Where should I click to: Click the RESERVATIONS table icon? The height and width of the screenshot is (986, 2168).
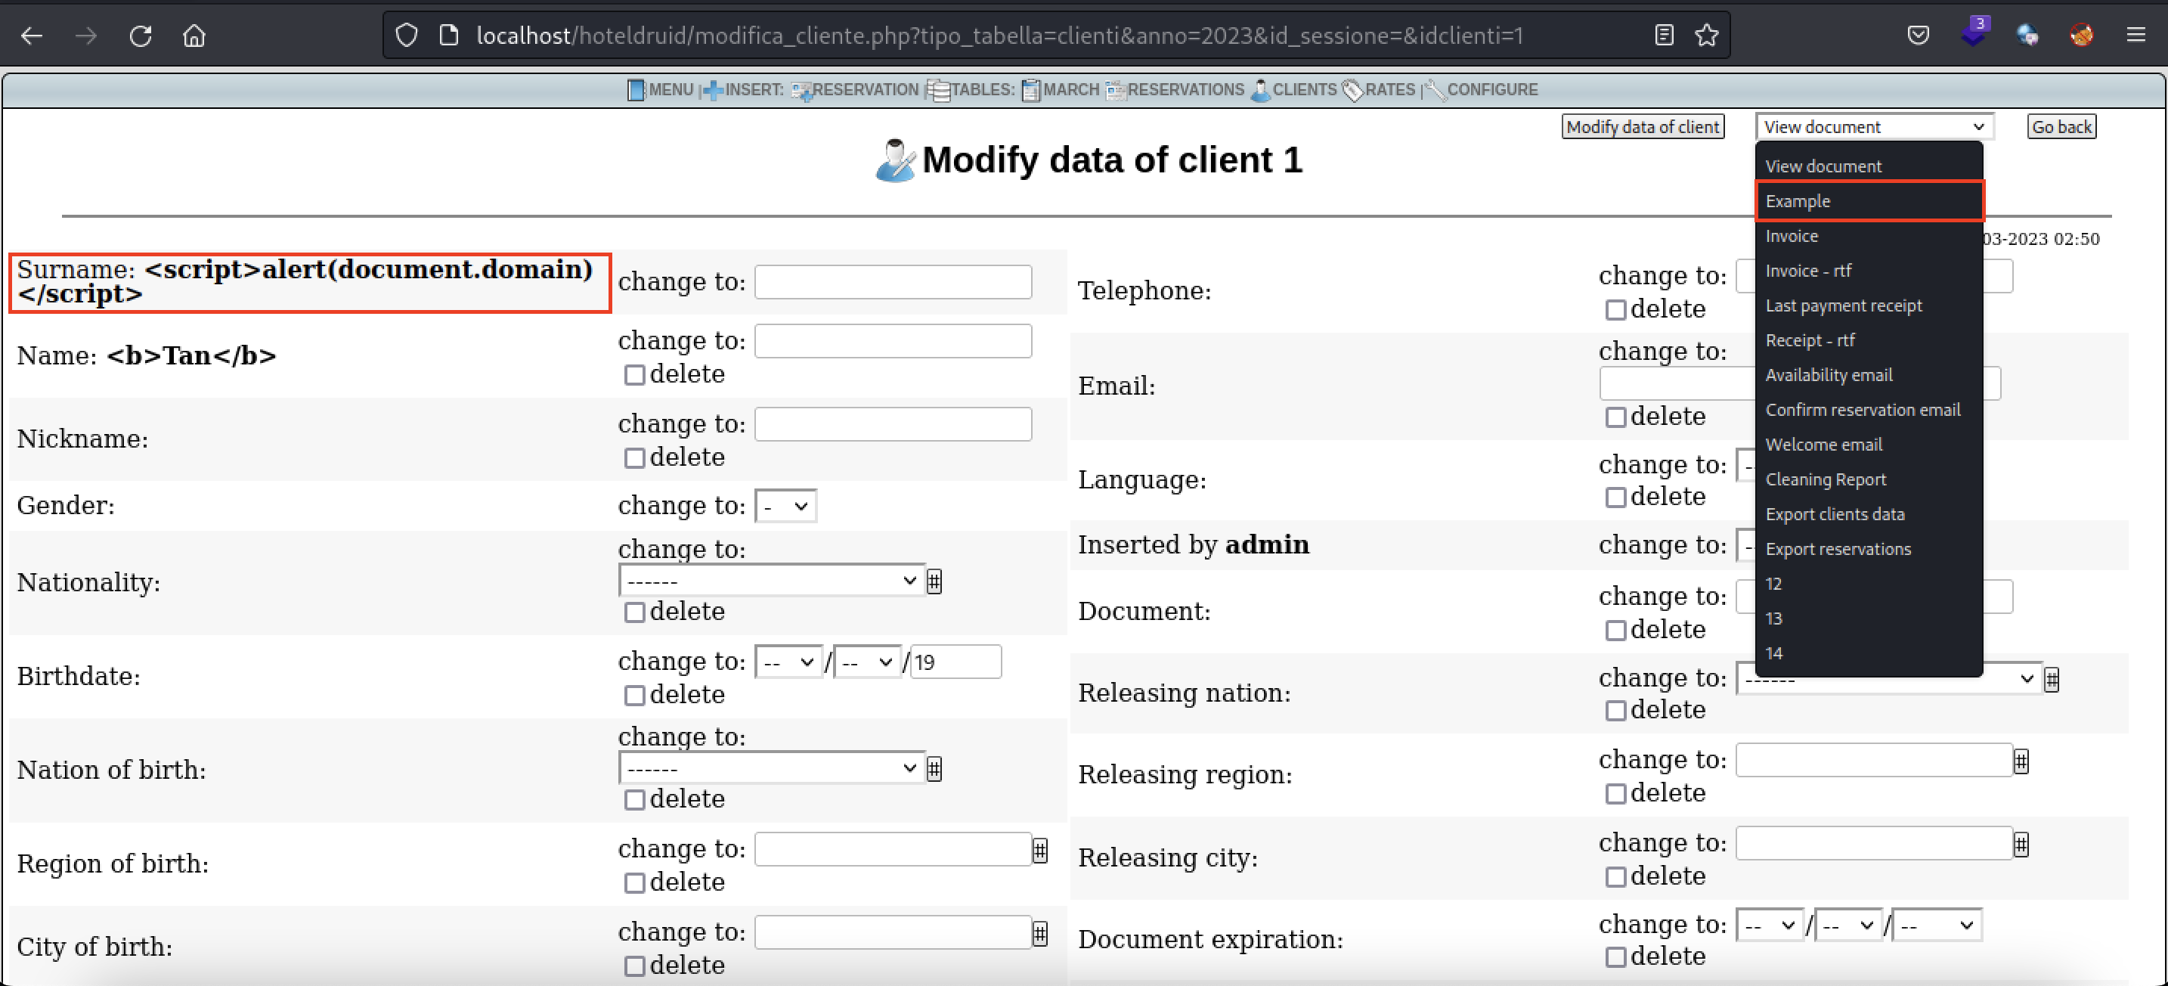coord(1115,90)
